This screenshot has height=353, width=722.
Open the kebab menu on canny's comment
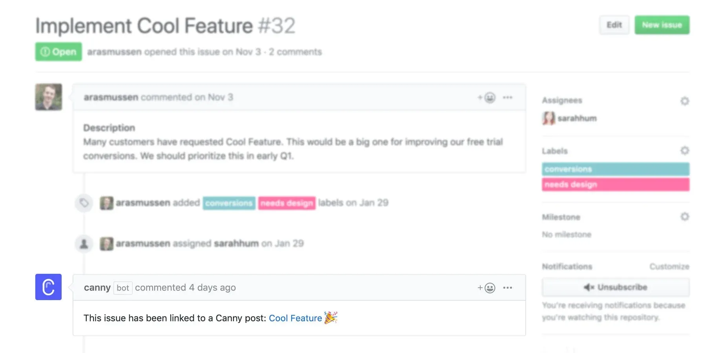tap(508, 287)
